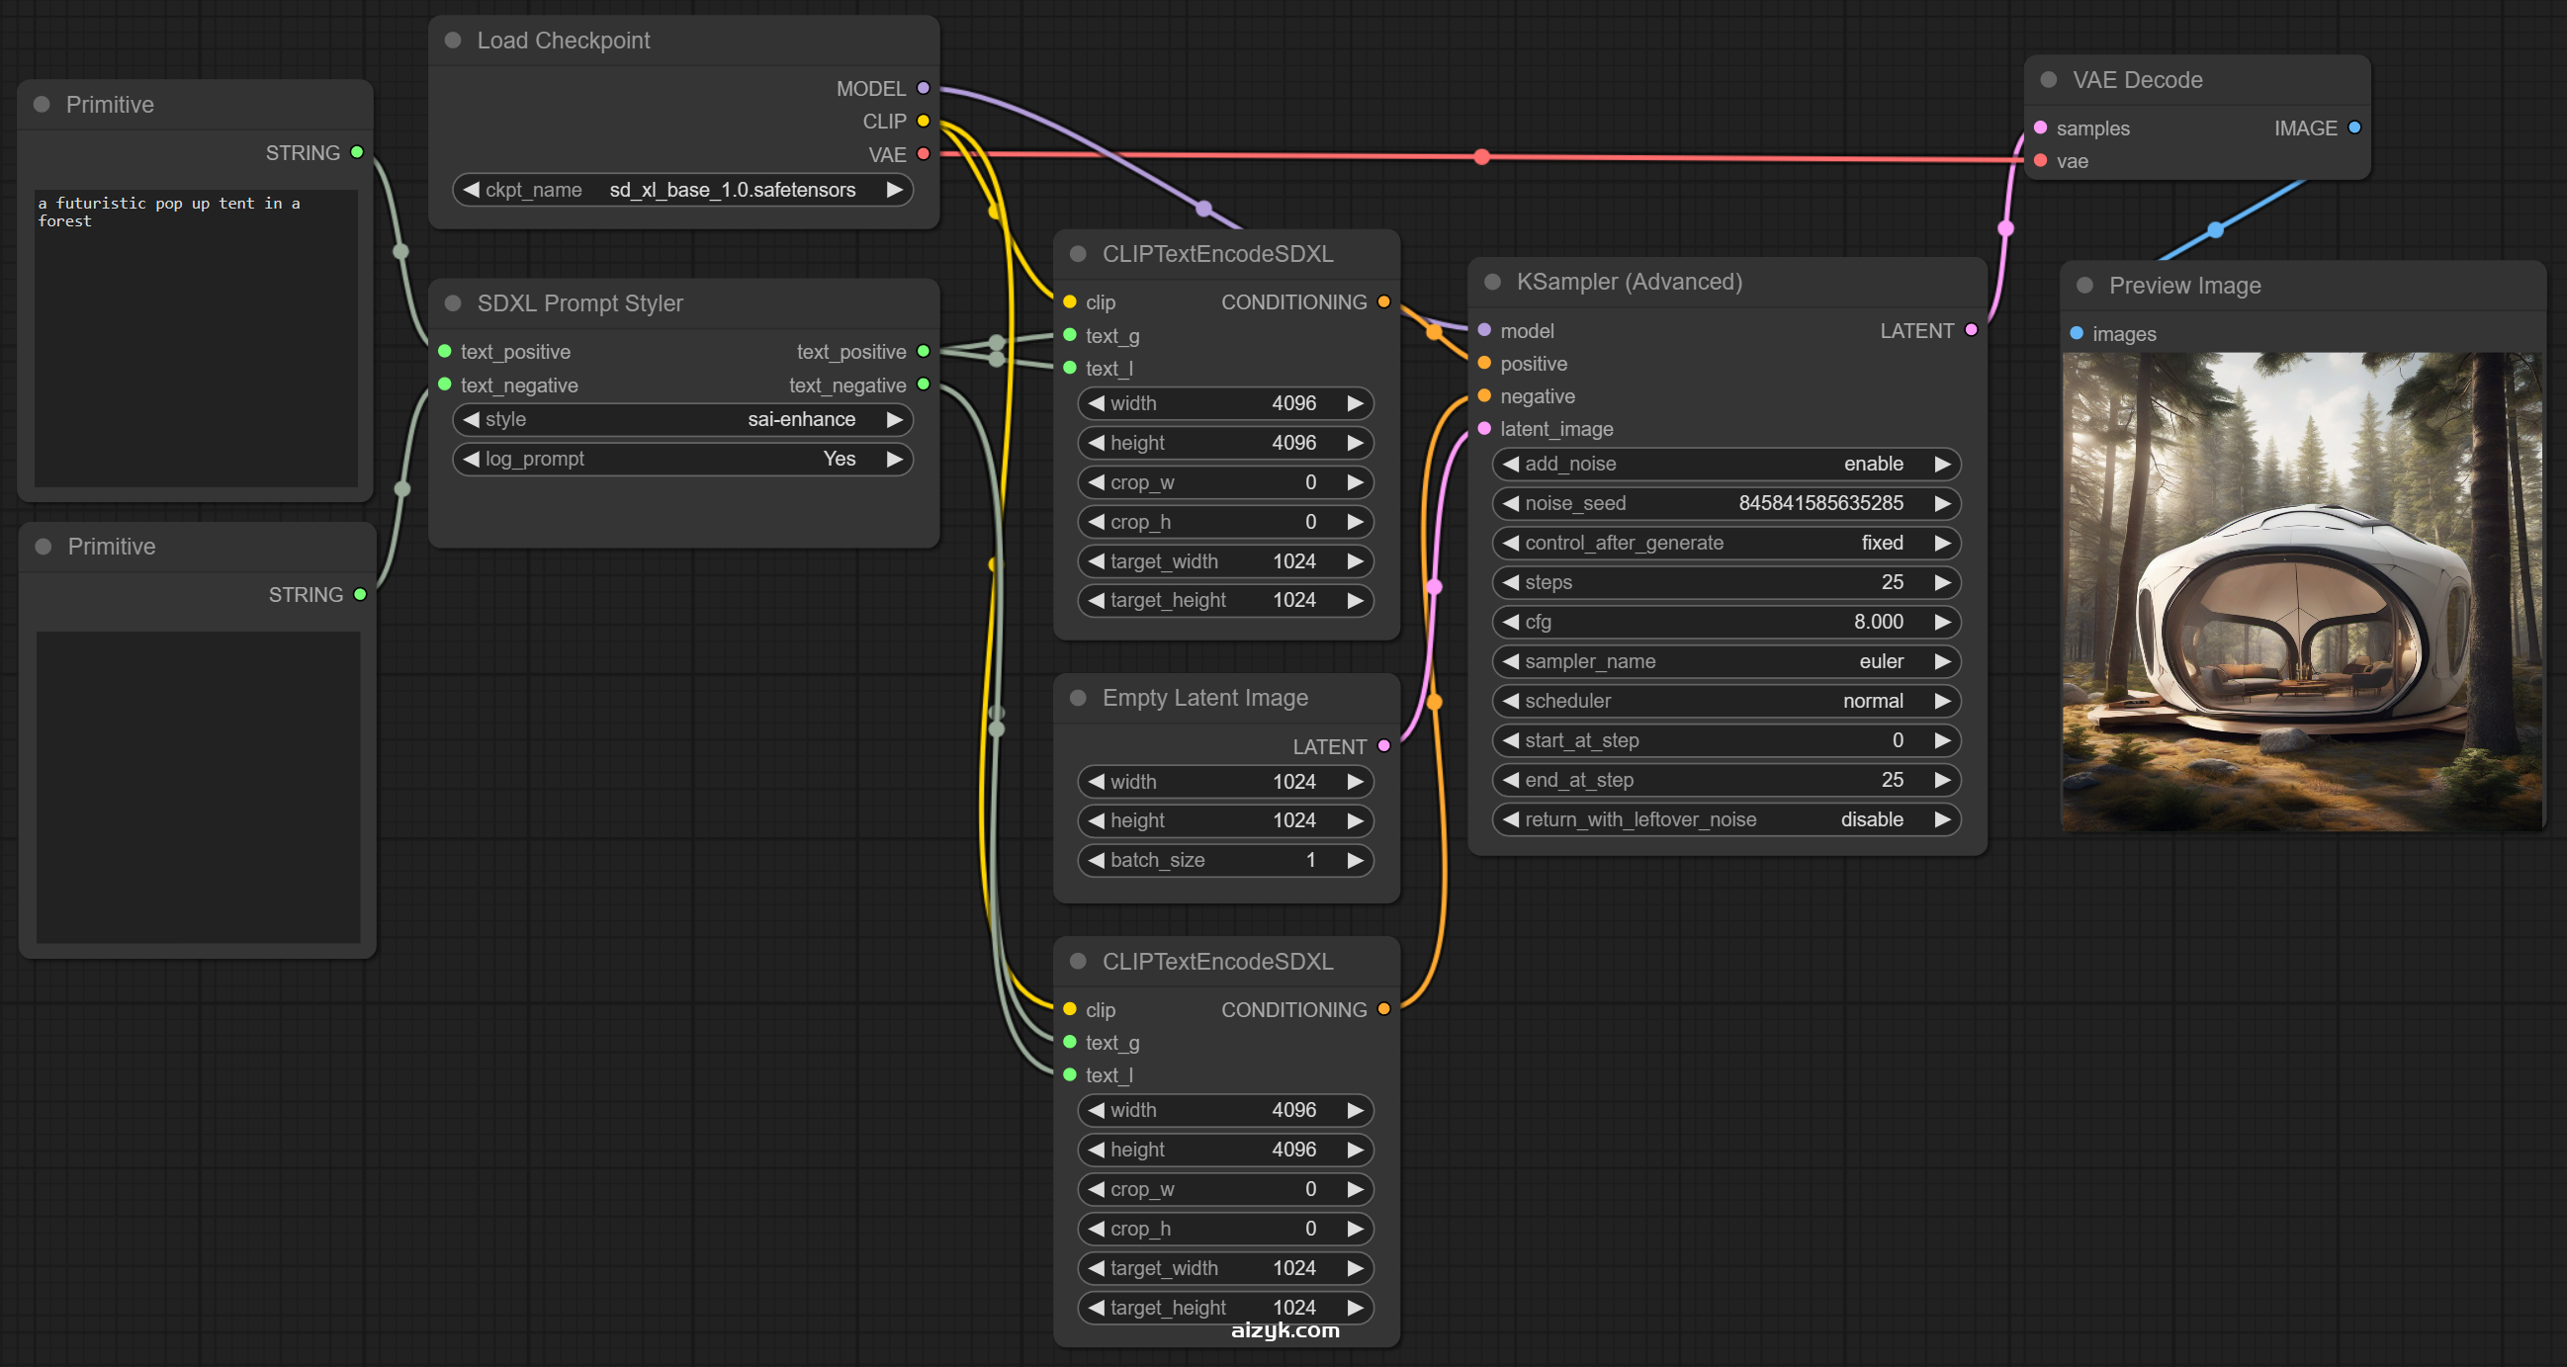Click the MODEL output socket on Load Checkpoint

tap(923, 88)
